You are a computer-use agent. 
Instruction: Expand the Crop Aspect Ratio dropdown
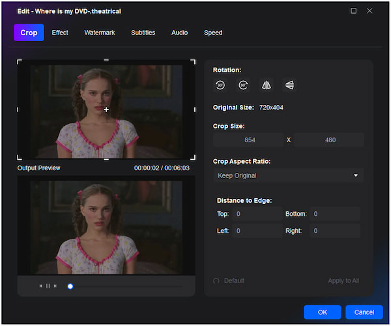pos(288,175)
